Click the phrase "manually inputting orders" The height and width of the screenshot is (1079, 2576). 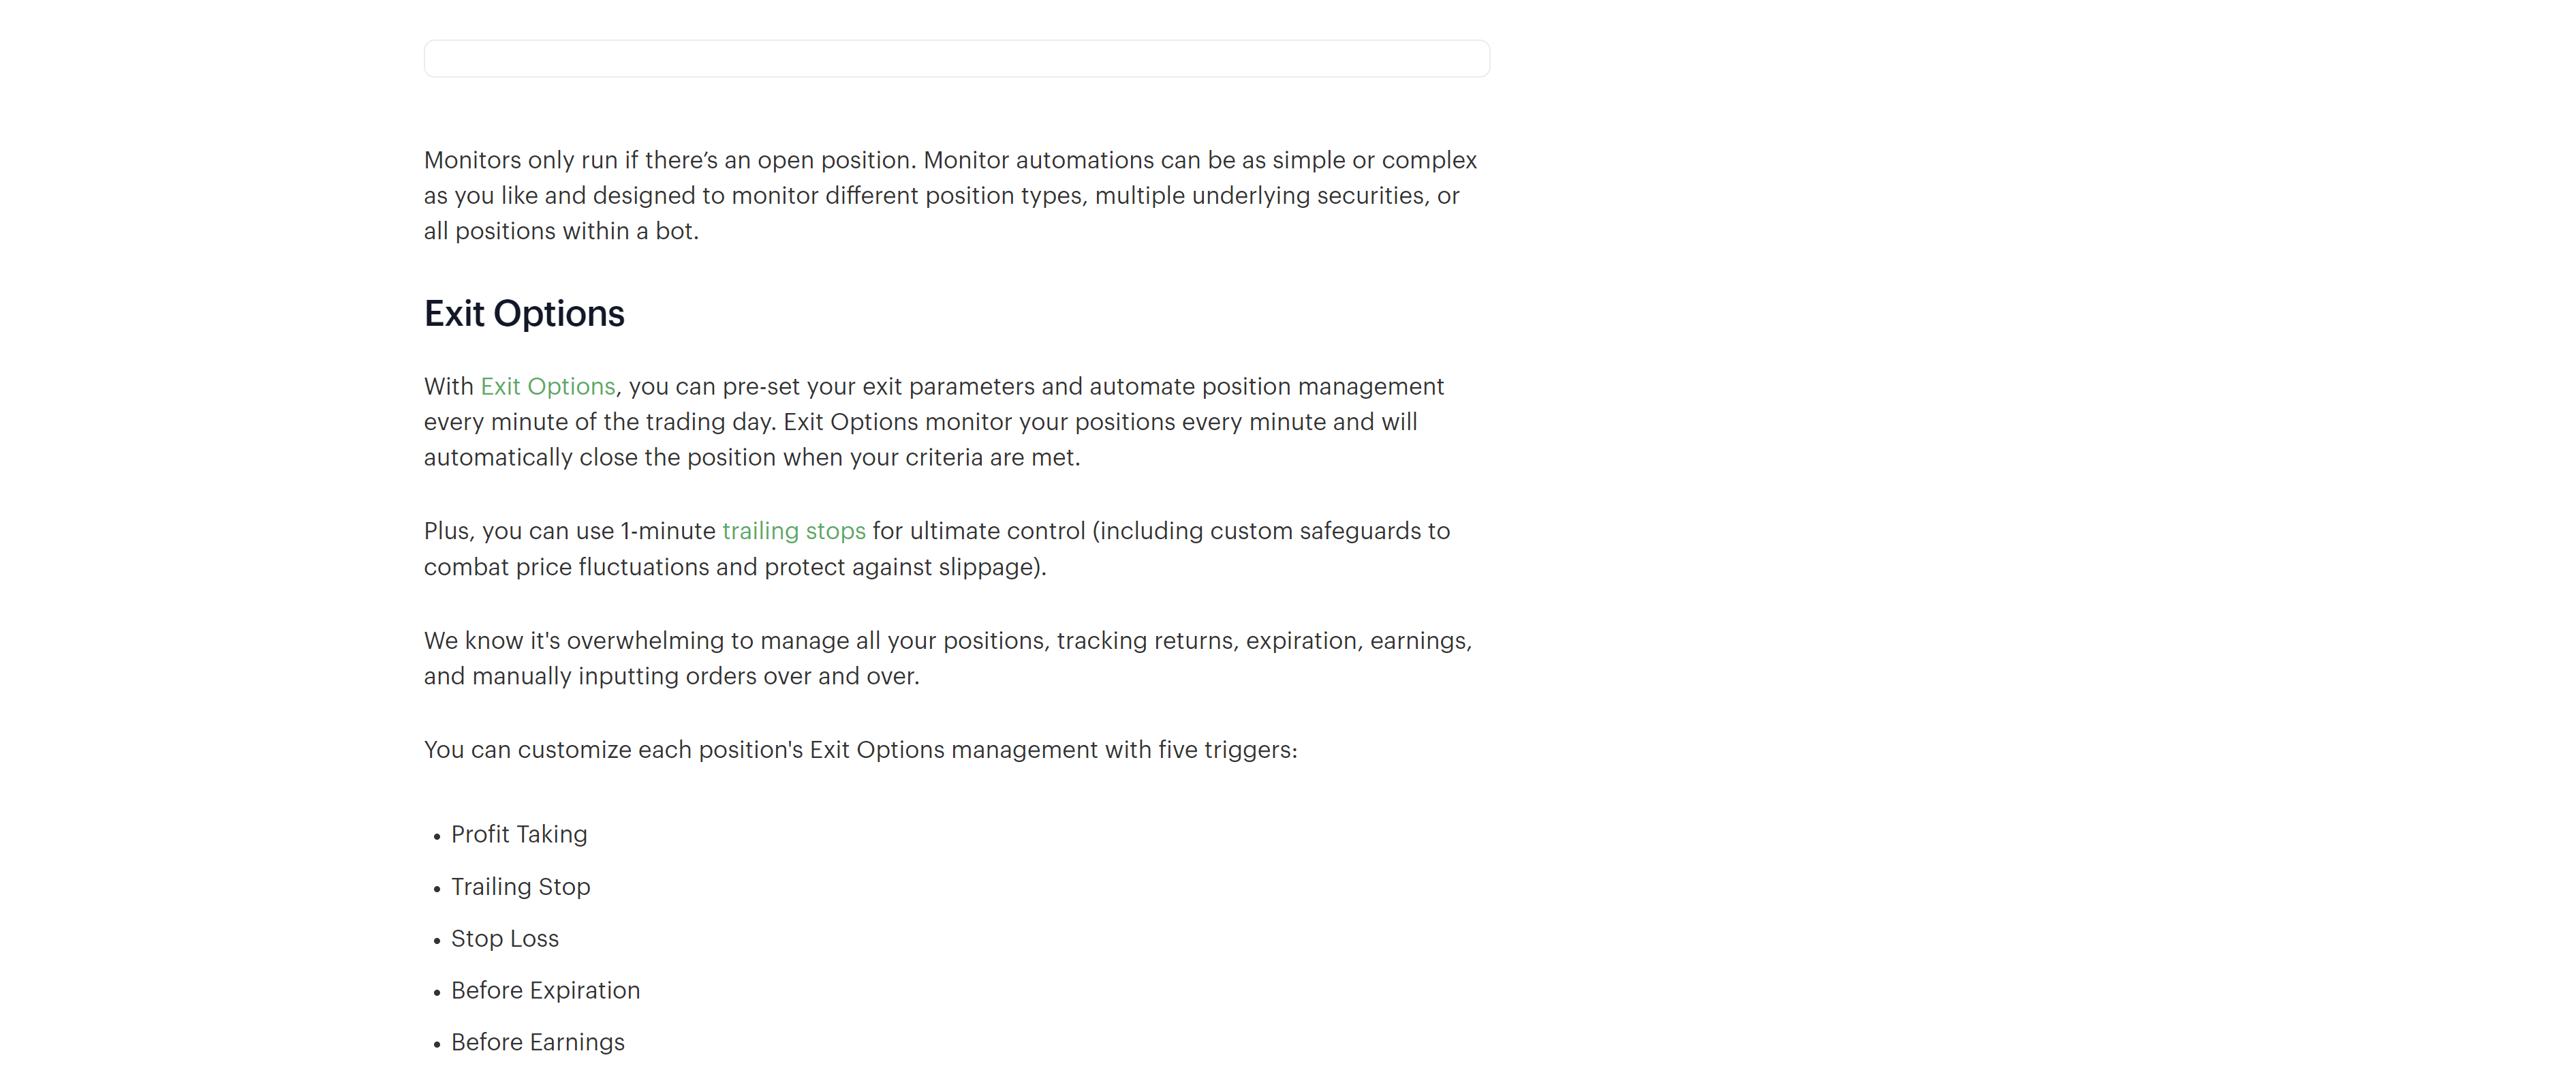point(616,677)
